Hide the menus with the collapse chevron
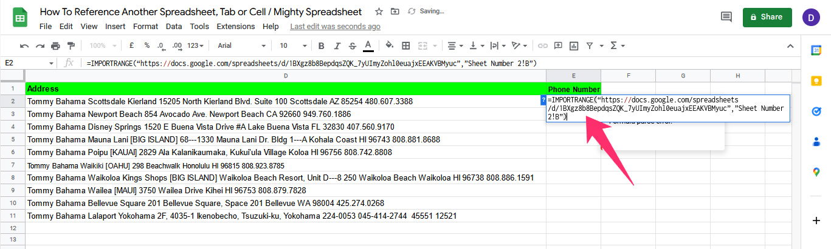 tap(790, 45)
